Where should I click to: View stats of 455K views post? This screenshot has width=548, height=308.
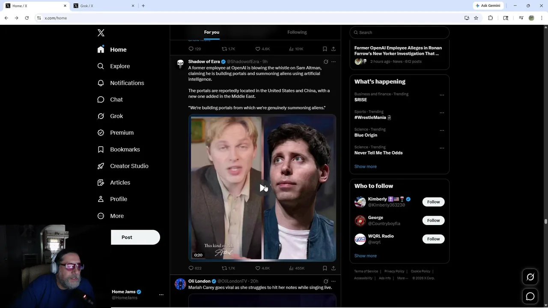[297, 268]
